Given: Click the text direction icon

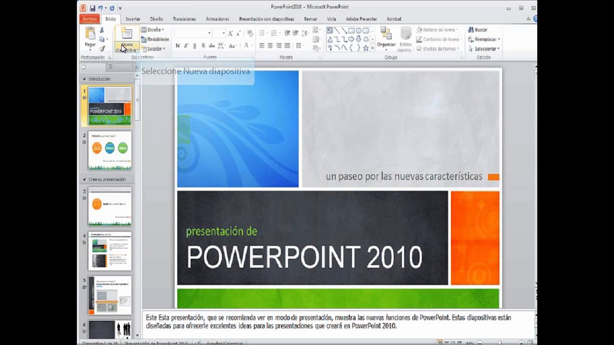Looking at the screenshot, I should (x=316, y=30).
